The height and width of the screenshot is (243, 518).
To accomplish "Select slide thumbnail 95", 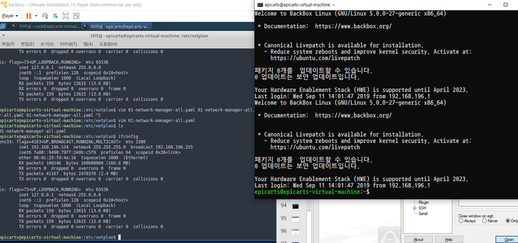I will 295,219.
